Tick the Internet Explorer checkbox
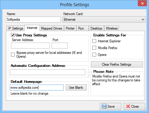This screenshot has width=149, height=113. click(94, 41)
